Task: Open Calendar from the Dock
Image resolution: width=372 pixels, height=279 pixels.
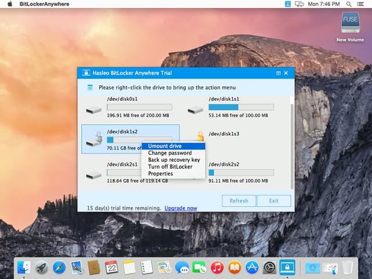Action: pos(112,268)
